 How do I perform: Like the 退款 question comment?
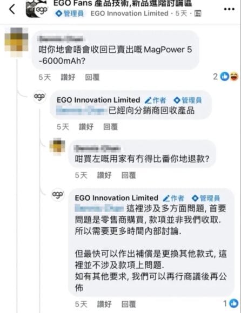104,175
